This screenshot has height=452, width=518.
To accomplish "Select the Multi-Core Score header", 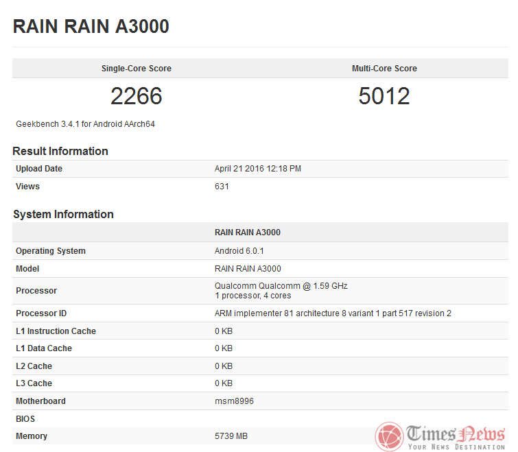I will 384,69.
